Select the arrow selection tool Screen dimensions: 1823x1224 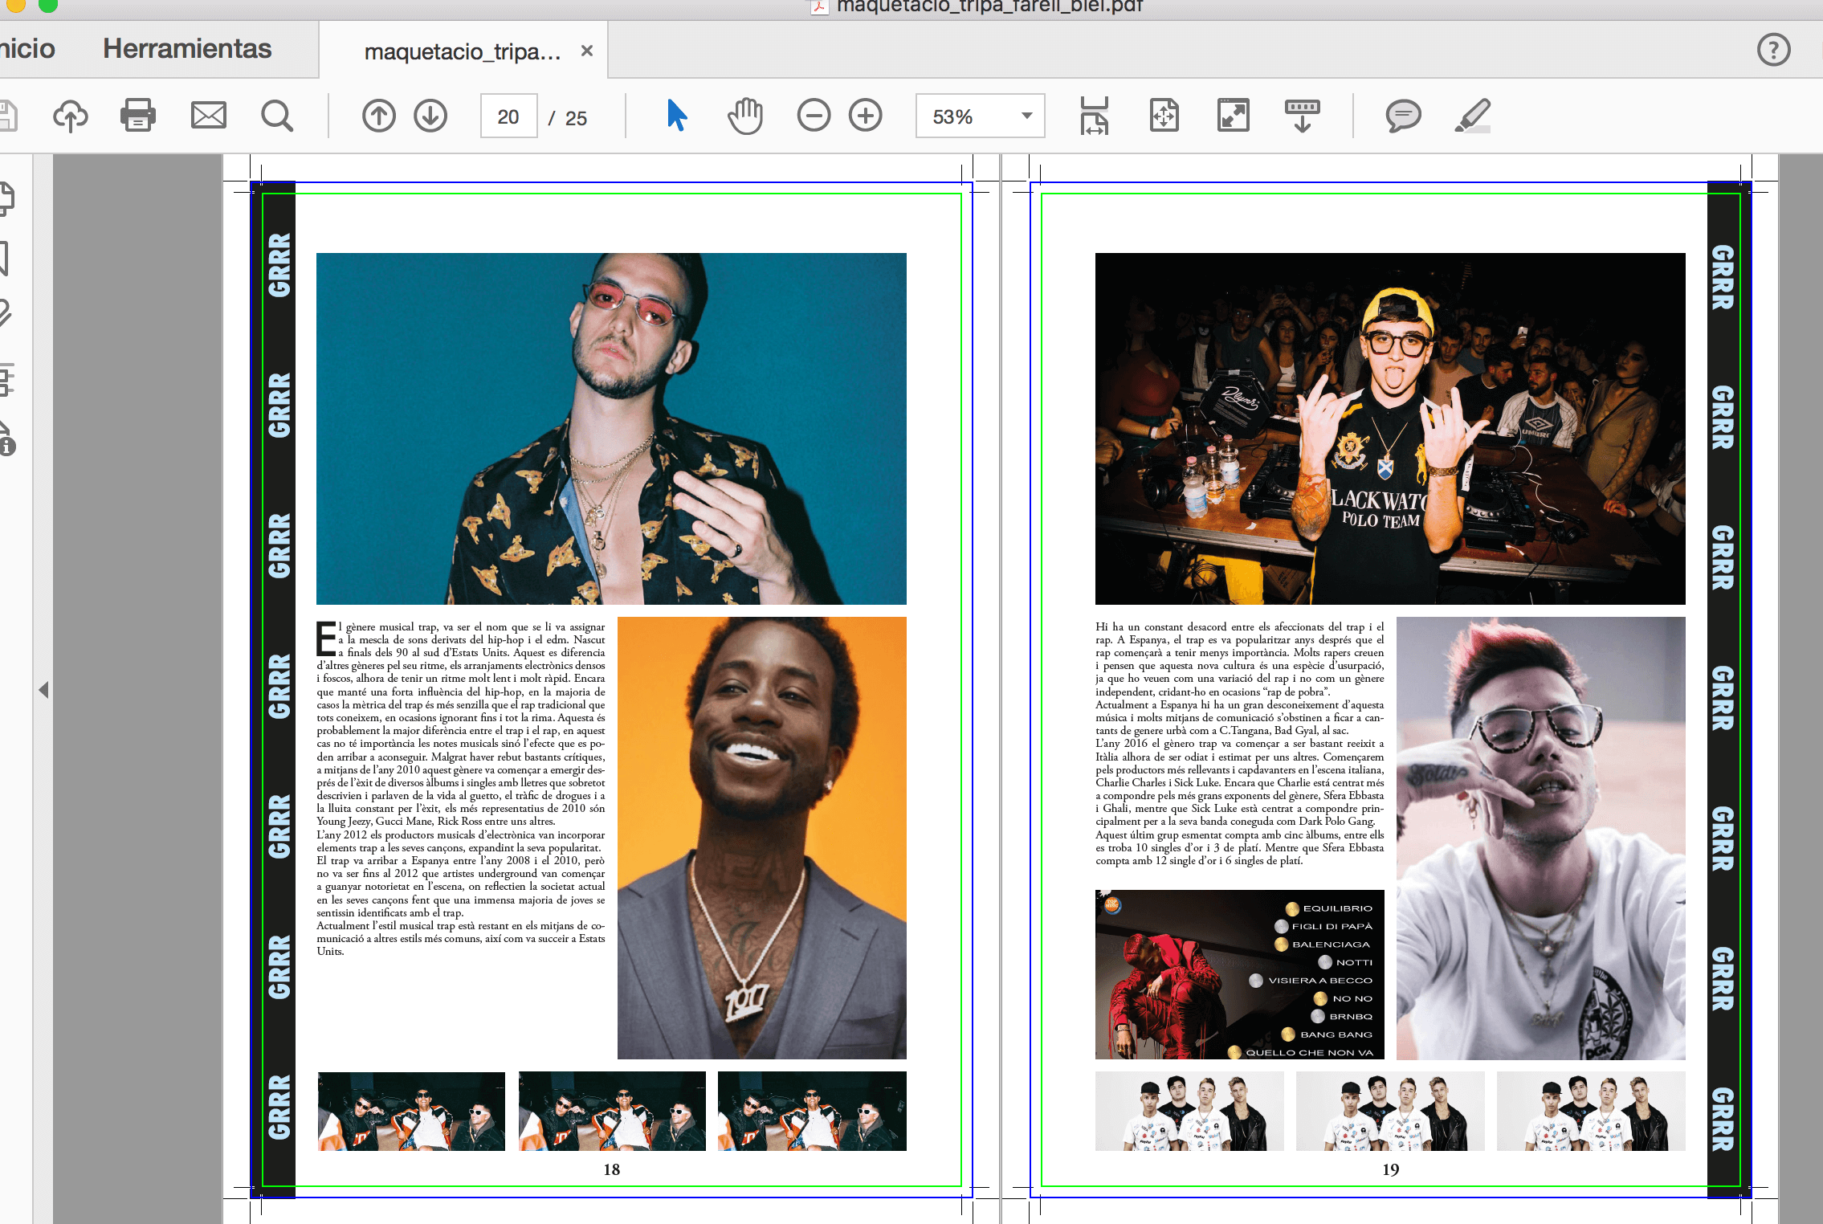(677, 116)
